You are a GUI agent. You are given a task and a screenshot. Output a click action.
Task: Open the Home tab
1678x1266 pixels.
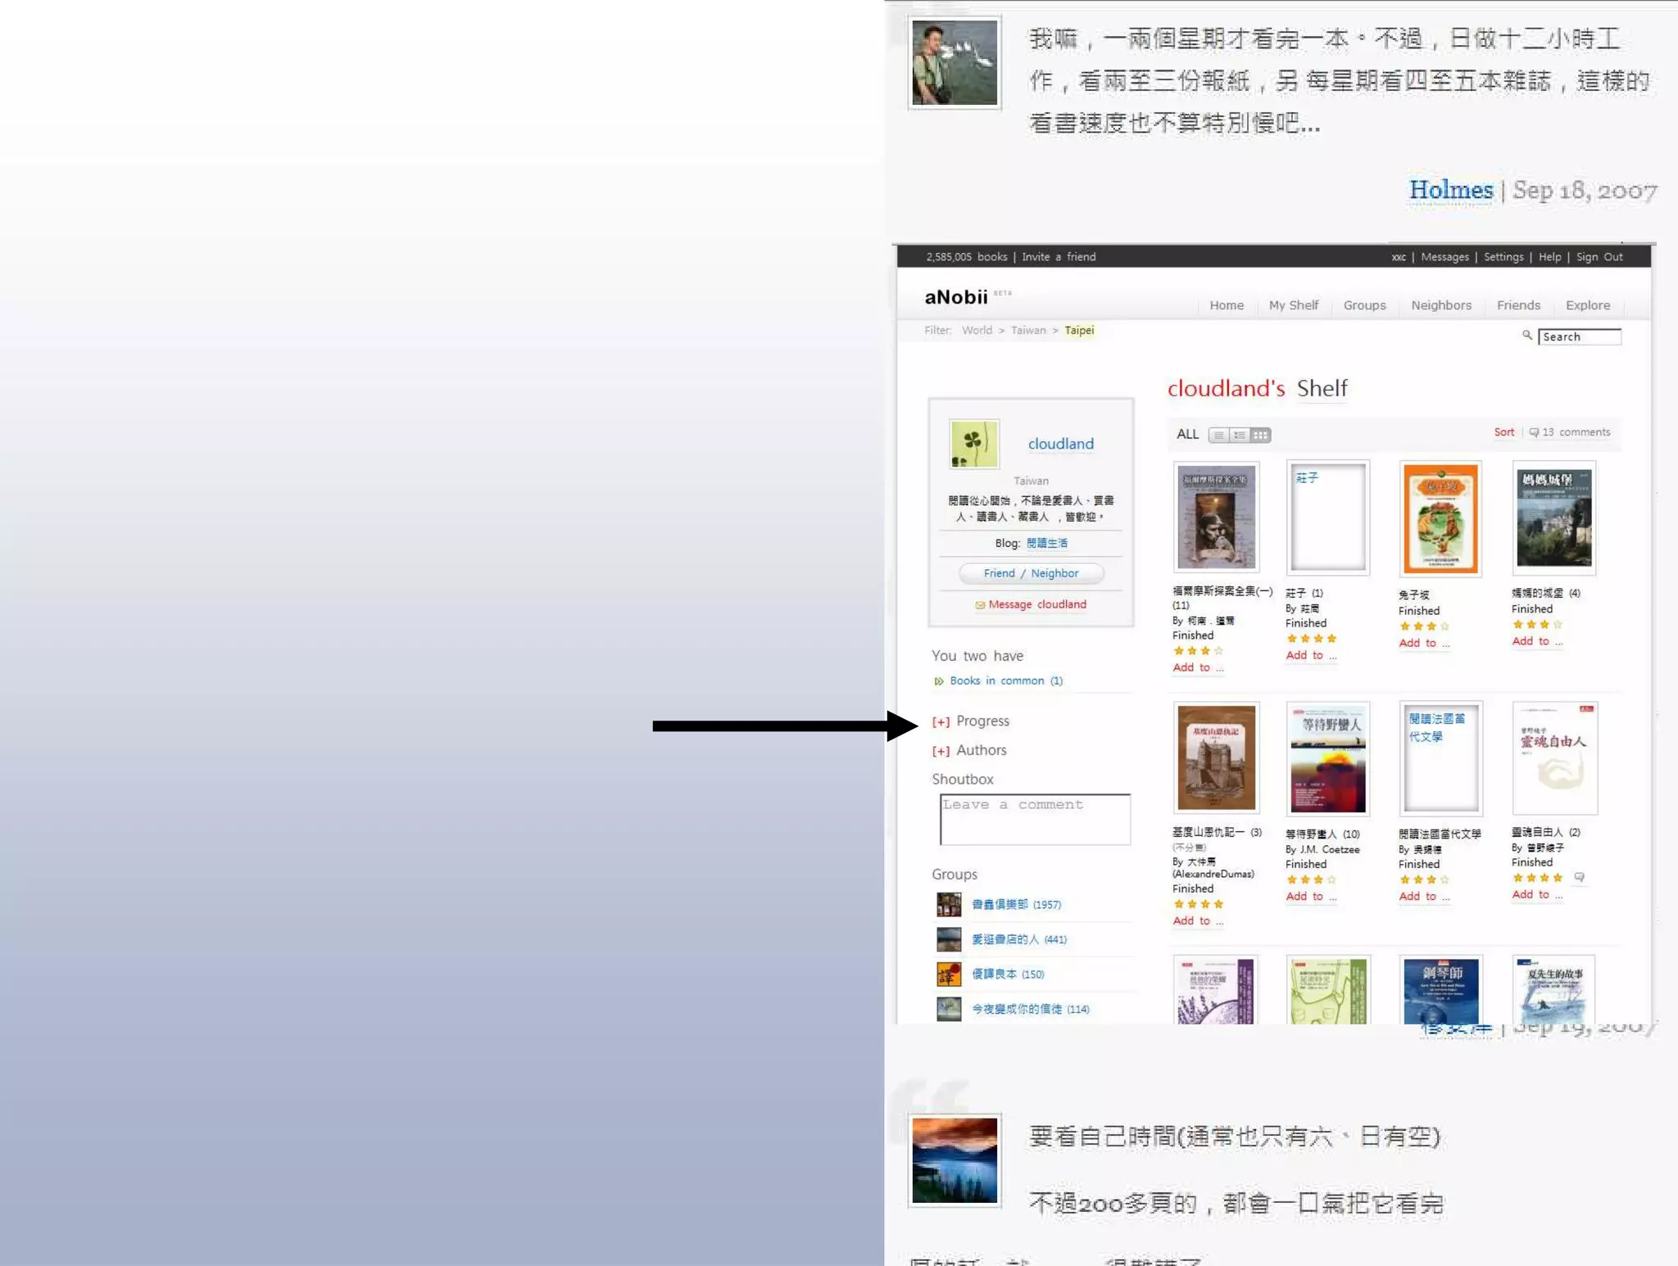tap(1227, 305)
